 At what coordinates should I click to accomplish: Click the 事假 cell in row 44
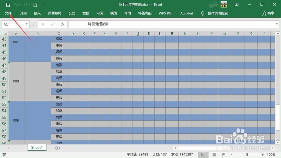59,45
